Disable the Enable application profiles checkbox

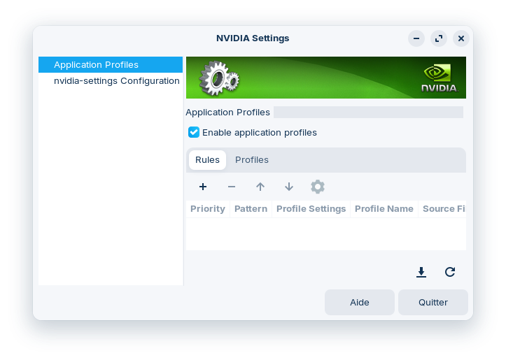195,132
